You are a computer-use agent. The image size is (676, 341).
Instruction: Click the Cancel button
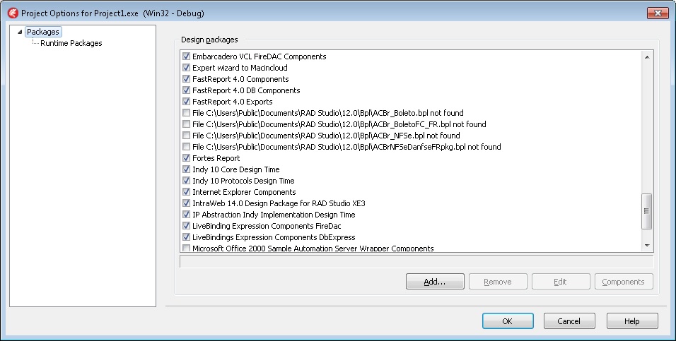(x=569, y=321)
